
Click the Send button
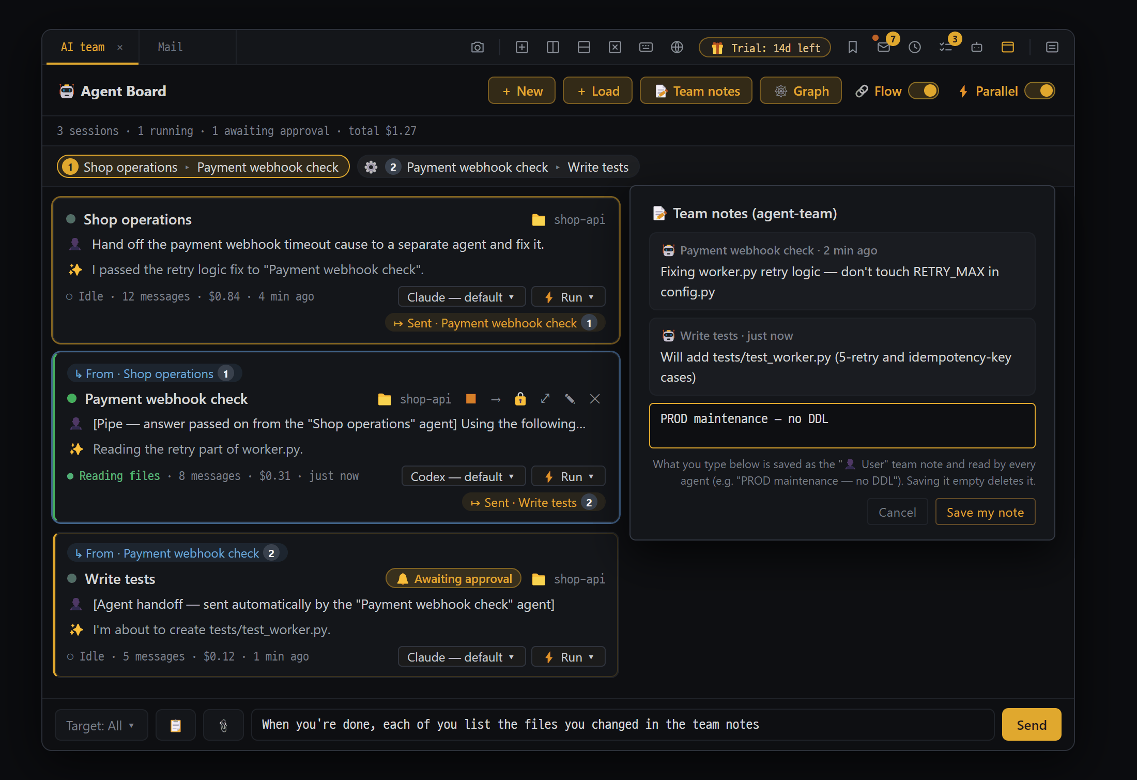[1032, 725]
